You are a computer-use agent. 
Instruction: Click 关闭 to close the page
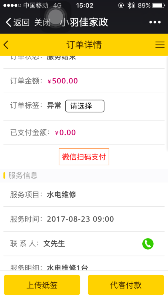coord(42,22)
